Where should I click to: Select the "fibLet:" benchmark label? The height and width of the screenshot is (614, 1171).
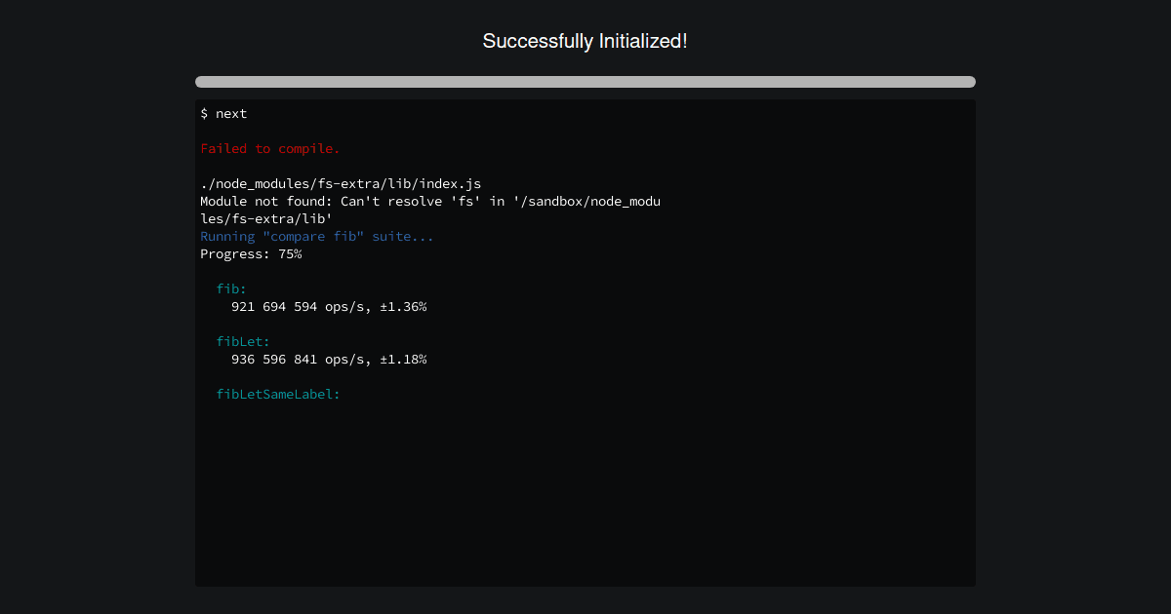click(242, 341)
